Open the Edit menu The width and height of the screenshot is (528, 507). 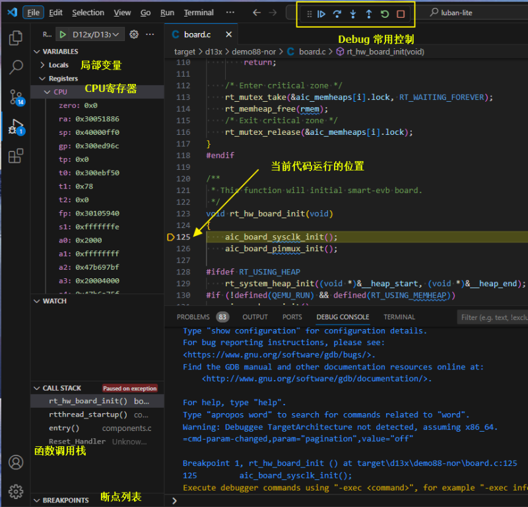(55, 13)
